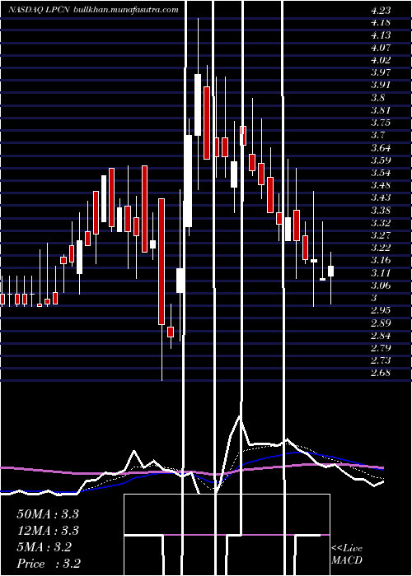This screenshot has width=412, height=576.
Task: Click the NASDAQ LPCN bullkhan.munafasutra.com header text
Action: tap(93, 10)
